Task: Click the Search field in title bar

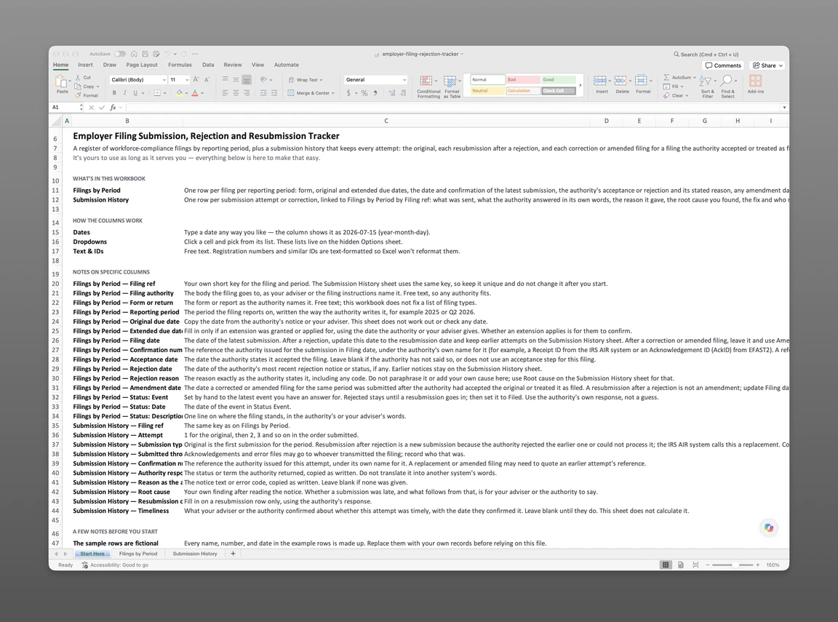Action: pyautogui.click(x=706, y=54)
